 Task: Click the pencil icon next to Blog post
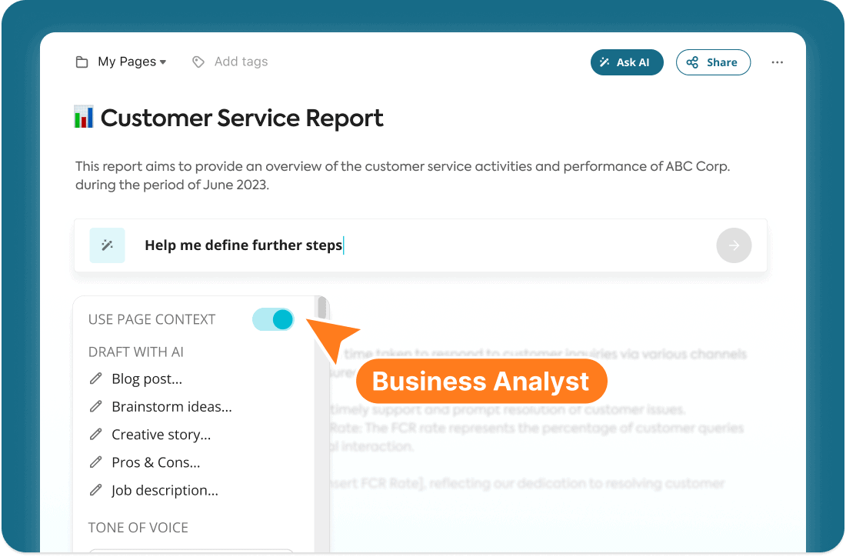point(95,379)
